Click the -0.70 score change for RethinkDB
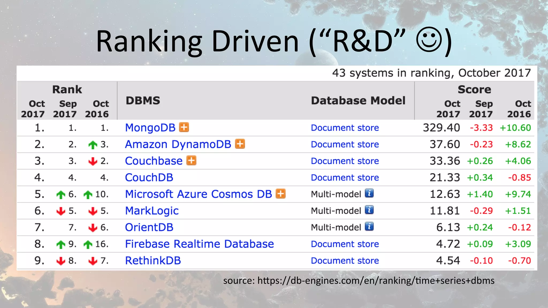Image resolution: width=548 pixels, height=308 pixels. coord(520,260)
